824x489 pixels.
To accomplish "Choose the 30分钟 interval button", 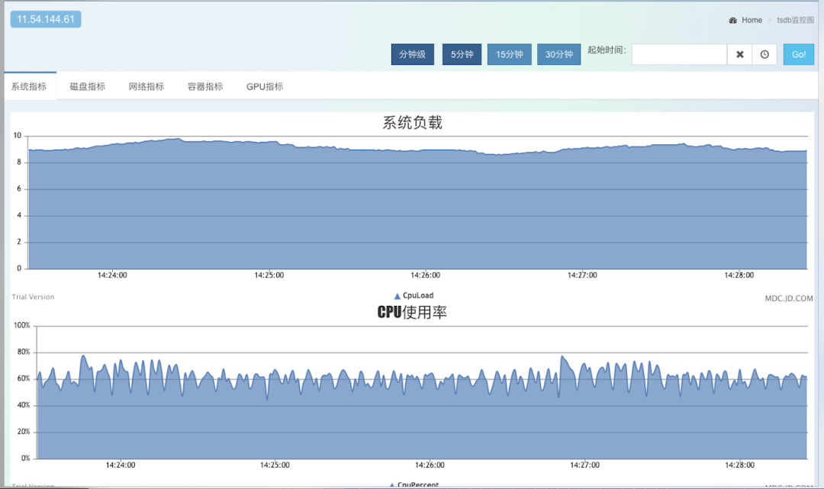I will pyautogui.click(x=558, y=54).
